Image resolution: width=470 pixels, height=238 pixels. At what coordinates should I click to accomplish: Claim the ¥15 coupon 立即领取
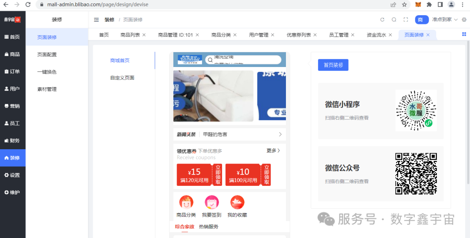(218, 175)
